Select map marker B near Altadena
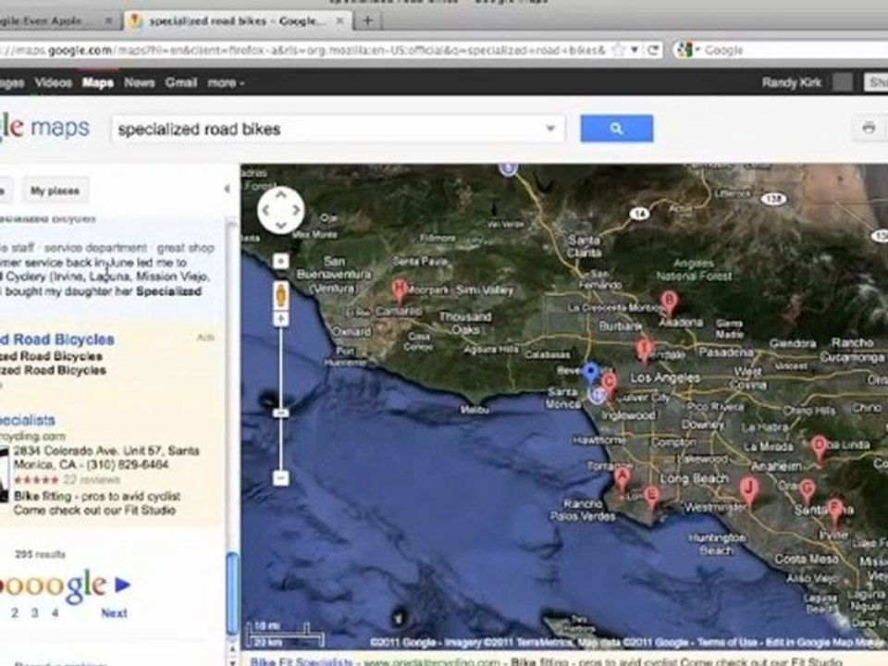 point(669,303)
